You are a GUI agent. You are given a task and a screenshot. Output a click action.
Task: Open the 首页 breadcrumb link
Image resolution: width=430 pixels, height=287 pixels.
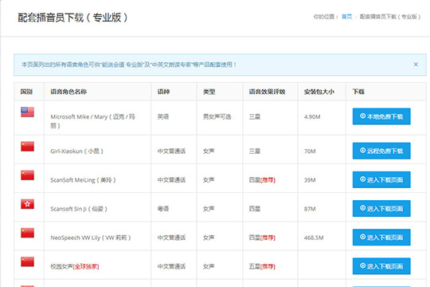(x=346, y=17)
